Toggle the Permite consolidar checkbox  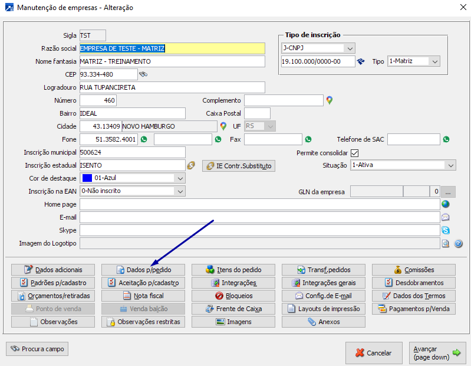click(354, 153)
